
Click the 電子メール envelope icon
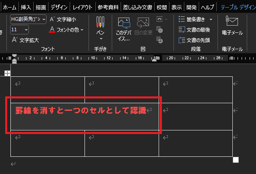click(x=232, y=21)
